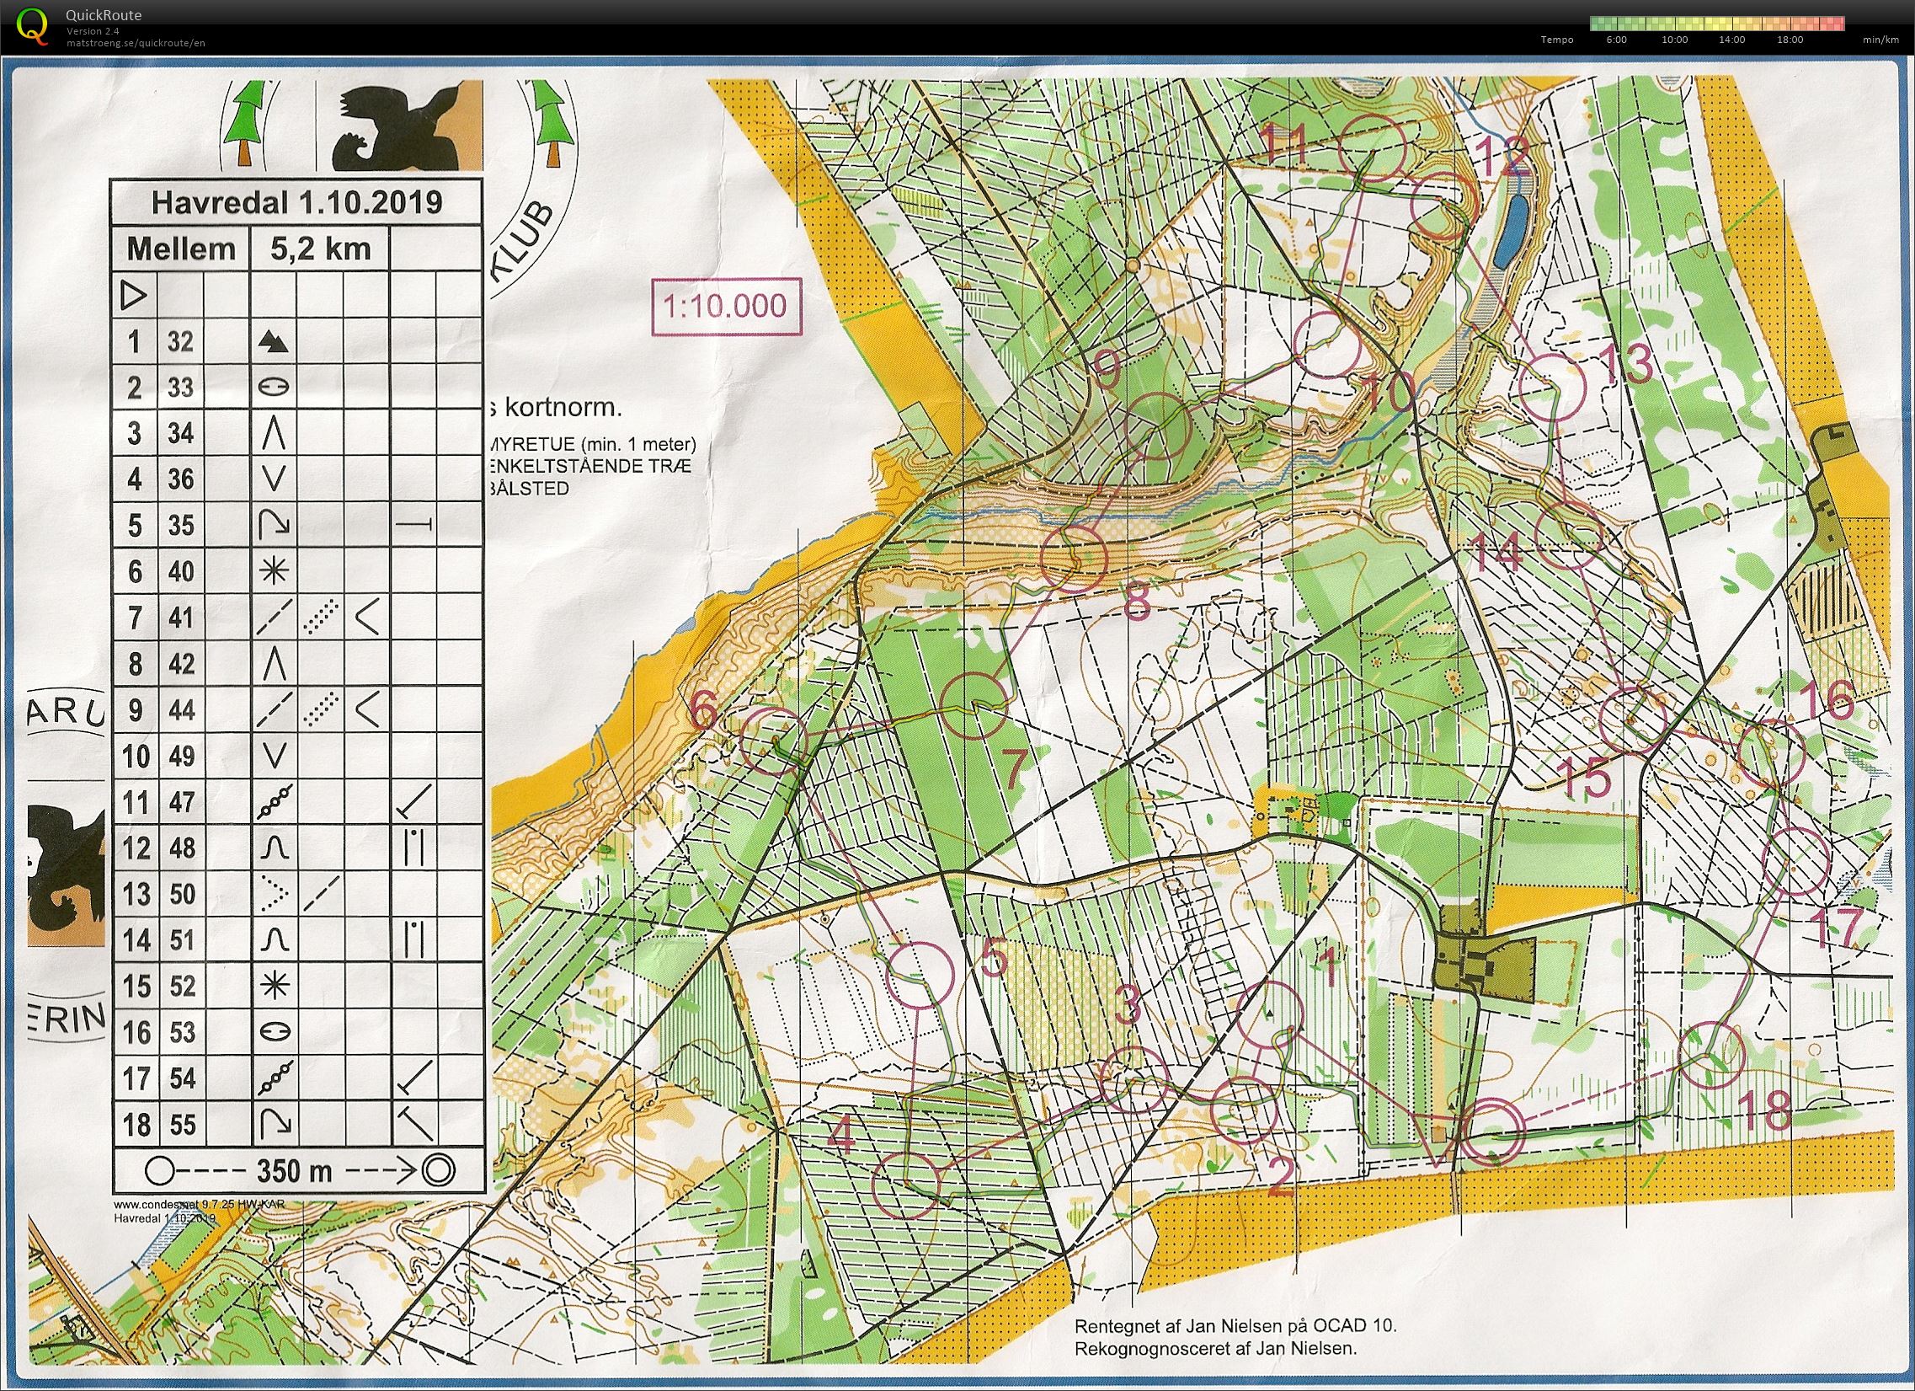Click the asterisk symbol in row 15 (52)
Image resolution: width=1915 pixels, height=1391 pixels.
pos(273,986)
